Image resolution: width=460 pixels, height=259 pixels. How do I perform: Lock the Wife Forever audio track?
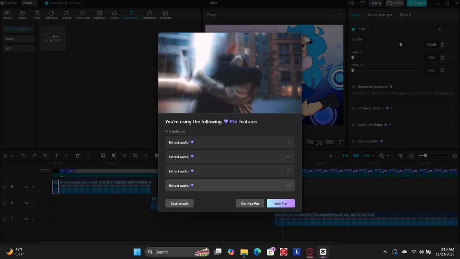click(12, 187)
